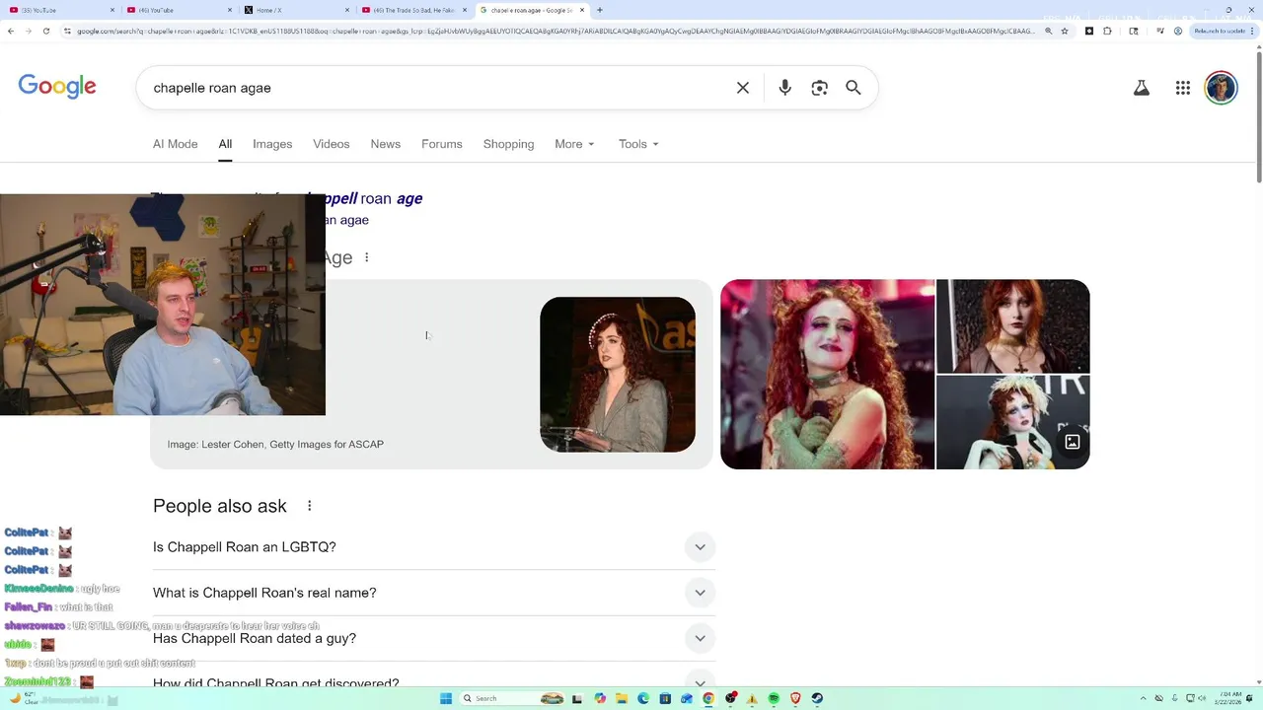
Task: Launch Copilot from the taskbar
Action: 600,698
